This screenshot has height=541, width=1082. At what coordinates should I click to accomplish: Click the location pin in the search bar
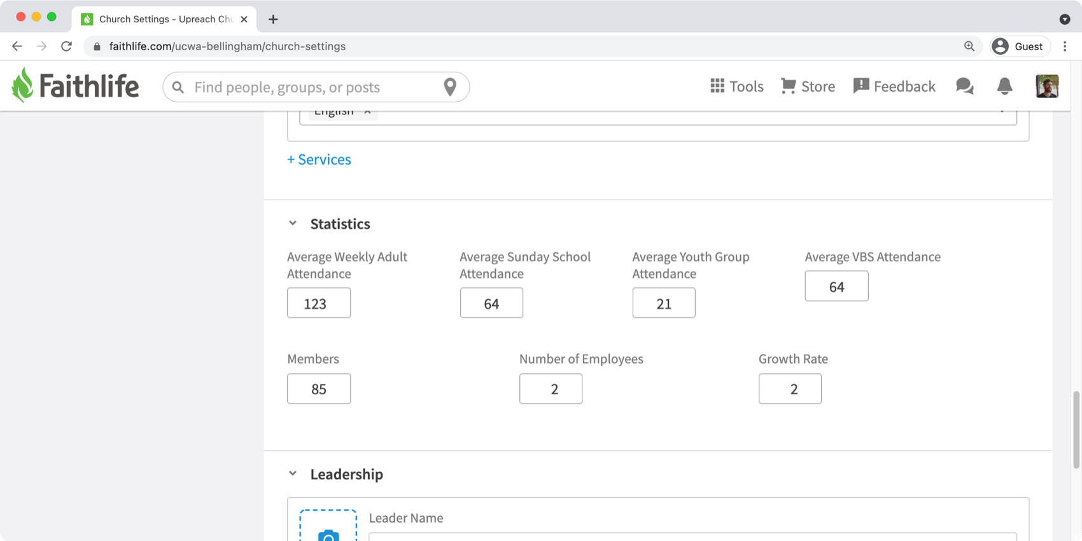(450, 87)
